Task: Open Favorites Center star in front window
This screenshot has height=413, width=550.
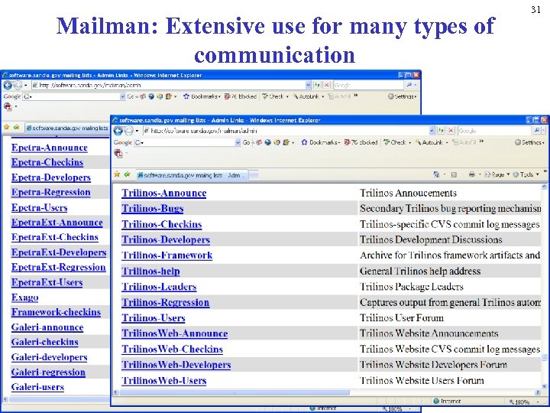Action: point(117,174)
